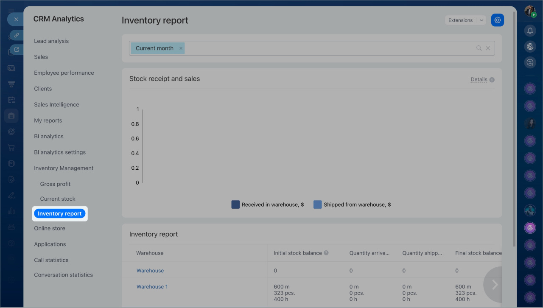Click inside the filter search field

pyautogui.click(x=327, y=48)
